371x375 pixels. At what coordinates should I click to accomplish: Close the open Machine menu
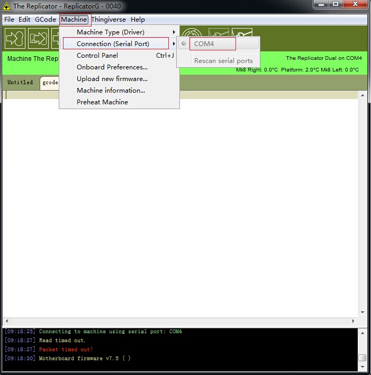point(74,20)
